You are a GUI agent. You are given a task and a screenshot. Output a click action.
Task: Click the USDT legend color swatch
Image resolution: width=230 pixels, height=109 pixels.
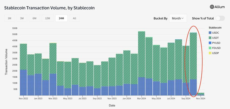tap(210, 38)
